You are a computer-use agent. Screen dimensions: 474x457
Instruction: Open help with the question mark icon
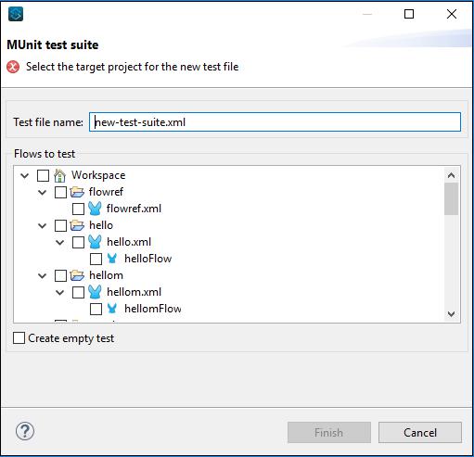pyautogui.click(x=25, y=431)
